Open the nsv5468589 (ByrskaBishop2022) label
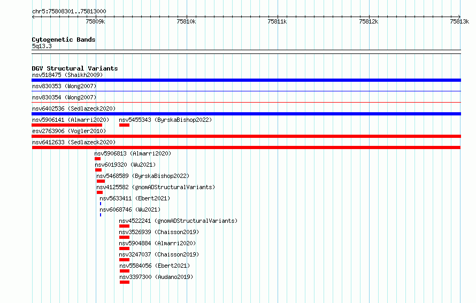Screen dimensions: 476x303 tap(143, 176)
